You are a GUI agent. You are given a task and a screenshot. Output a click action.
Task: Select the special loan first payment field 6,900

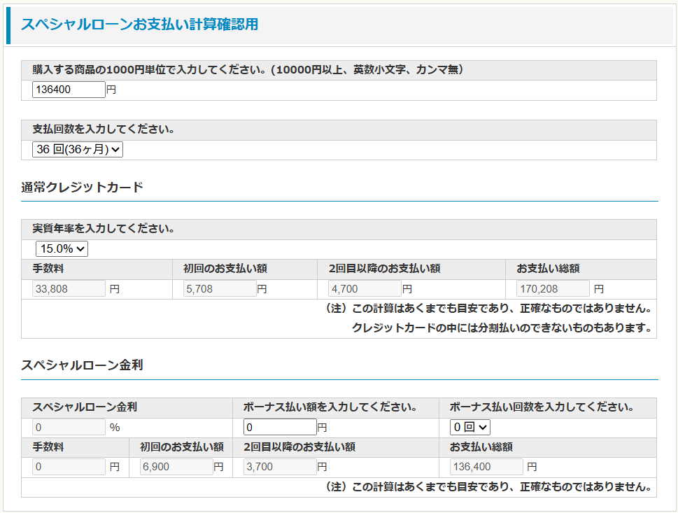point(176,467)
